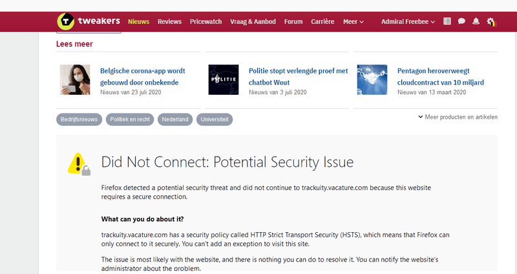Screen dimensions: 517x274
Task: Open article Politie stopt verlengde proef
Action: click(x=298, y=77)
